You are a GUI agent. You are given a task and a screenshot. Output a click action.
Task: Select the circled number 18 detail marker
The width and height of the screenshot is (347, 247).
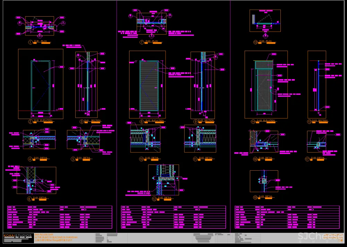tap(255, 197)
